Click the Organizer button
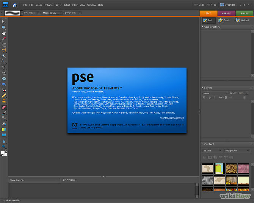 pos(227,5)
